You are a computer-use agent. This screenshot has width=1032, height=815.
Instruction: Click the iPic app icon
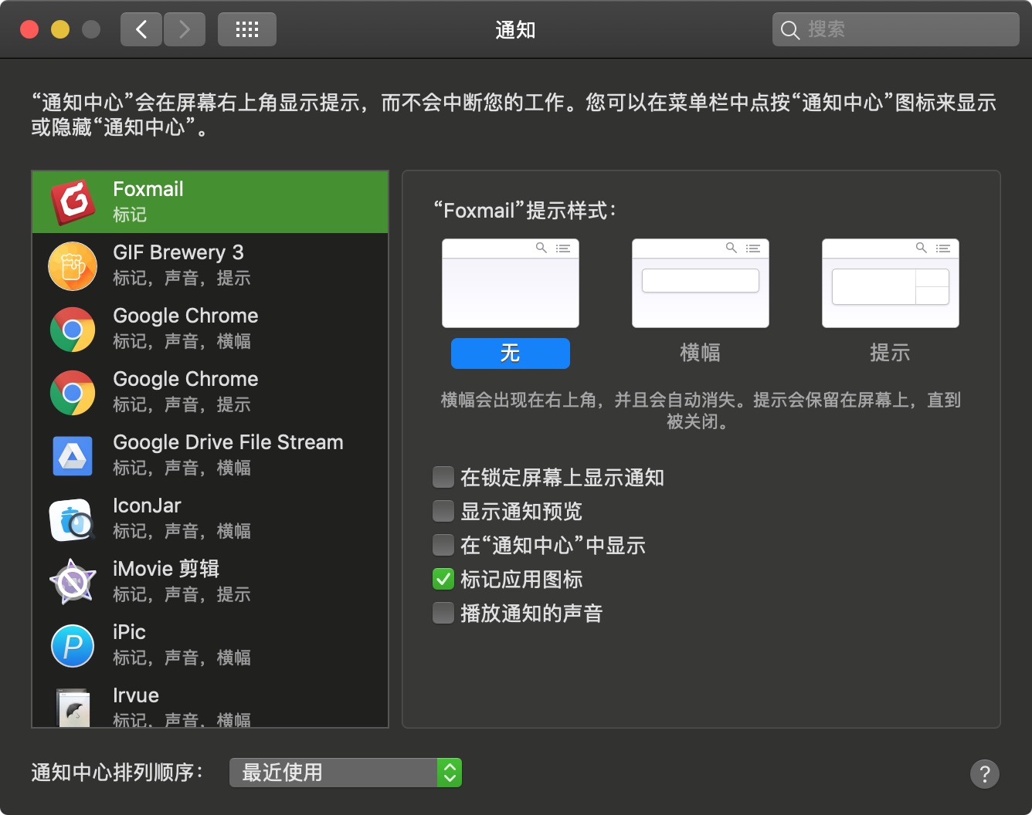(73, 645)
